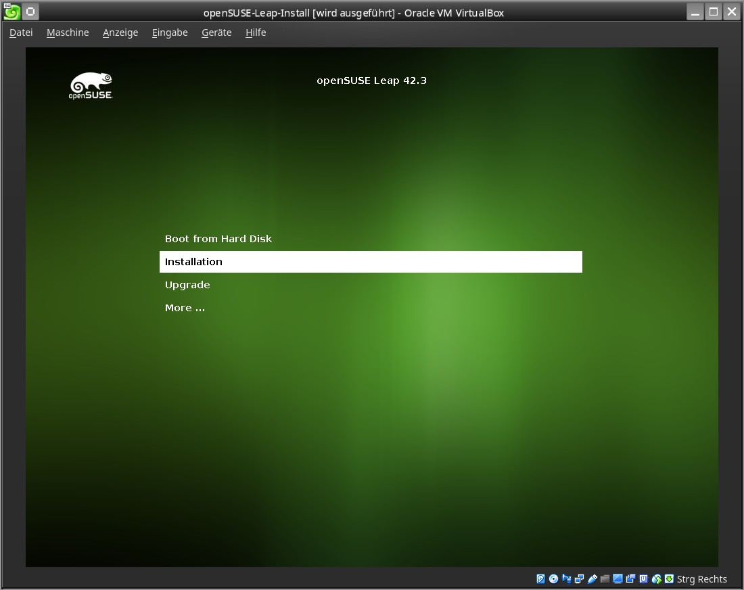The image size is (744, 590).
Task: Open the Eingabe menu
Action: coord(170,32)
